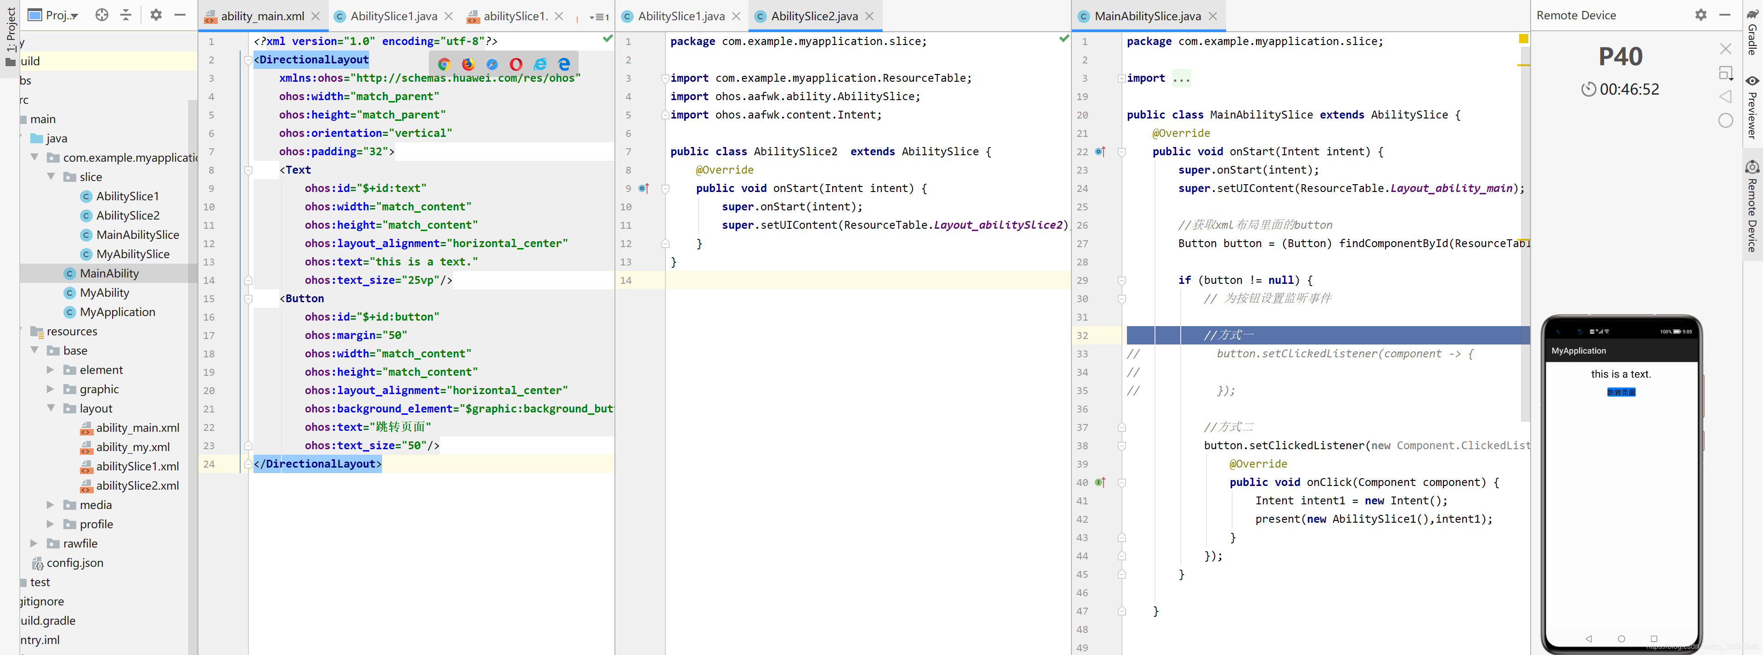The height and width of the screenshot is (655, 1763).
Task: Expand the media folder in tree
Action: 51,504
